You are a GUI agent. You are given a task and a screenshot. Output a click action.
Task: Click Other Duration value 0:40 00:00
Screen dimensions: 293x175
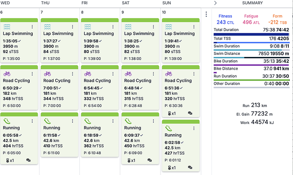coord(276,84)
